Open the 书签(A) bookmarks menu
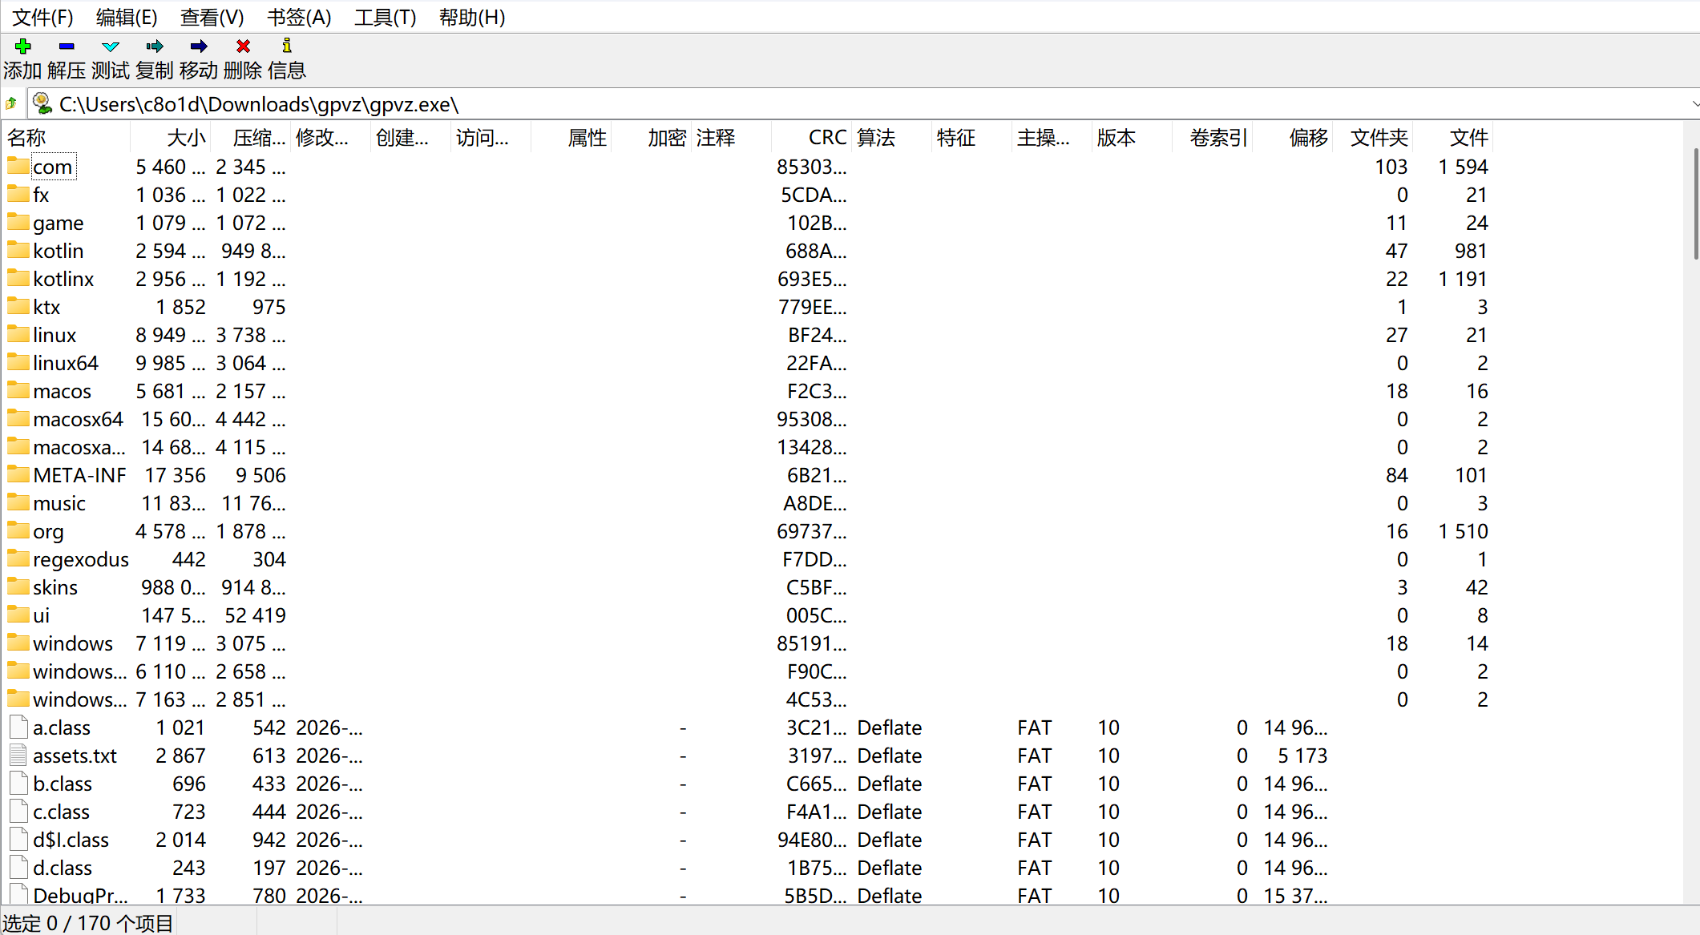This screenshot has height=935, width=1700. pos(298,17)
